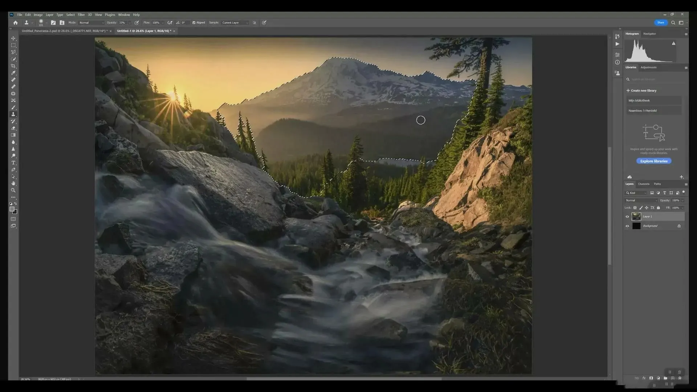The image size is (697, 392).
Task: Select the Horizontal Type tool
Action: [x=13, y=163]
